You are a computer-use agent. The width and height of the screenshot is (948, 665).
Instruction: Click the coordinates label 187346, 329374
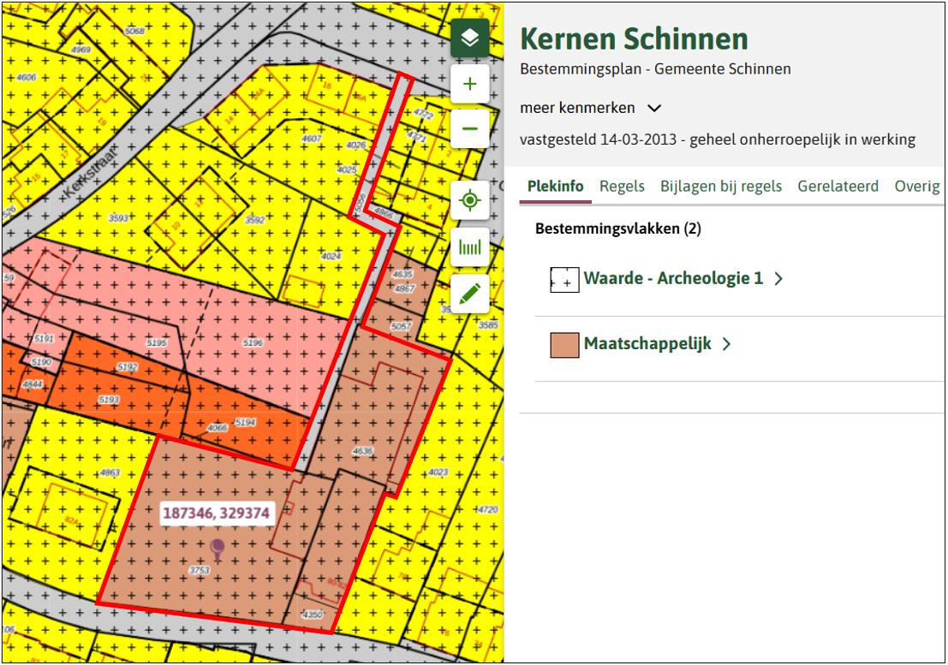(216, 513)
